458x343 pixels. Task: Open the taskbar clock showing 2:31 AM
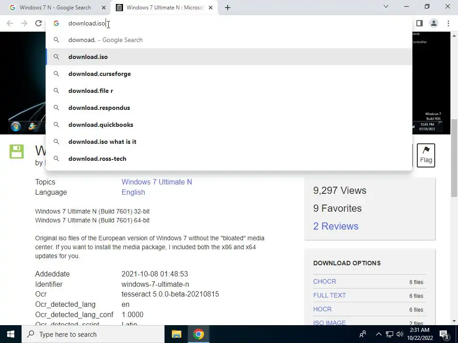point(420,334)
